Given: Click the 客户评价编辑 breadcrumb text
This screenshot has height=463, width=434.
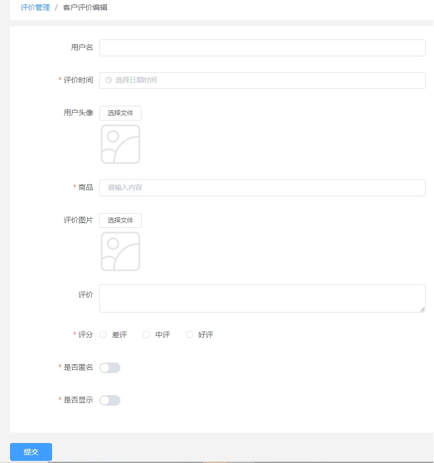Looking at the screenshot, I should pos(85,7).
